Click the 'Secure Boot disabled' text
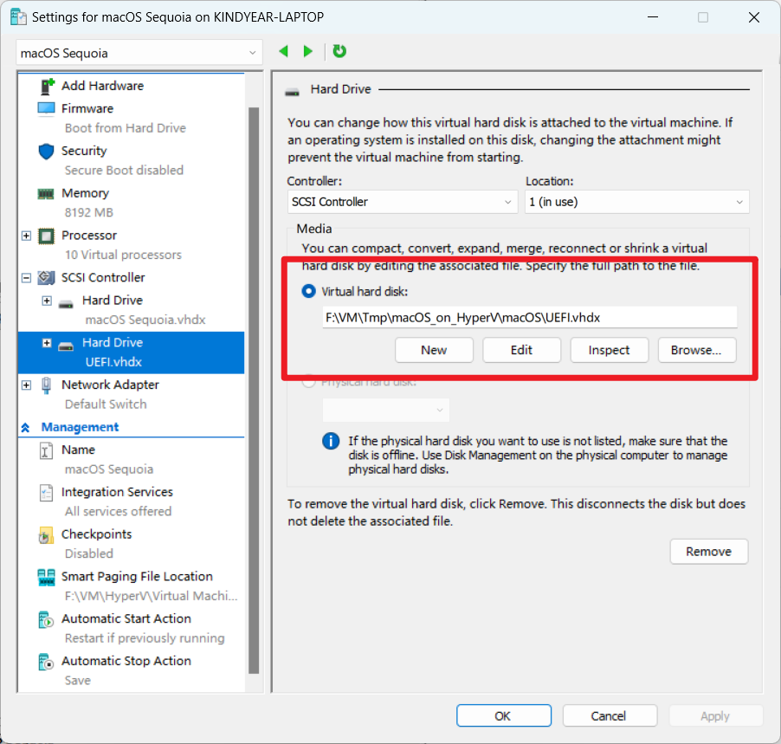Viewport: 781px width, 744px height. [x=124, y=171]
